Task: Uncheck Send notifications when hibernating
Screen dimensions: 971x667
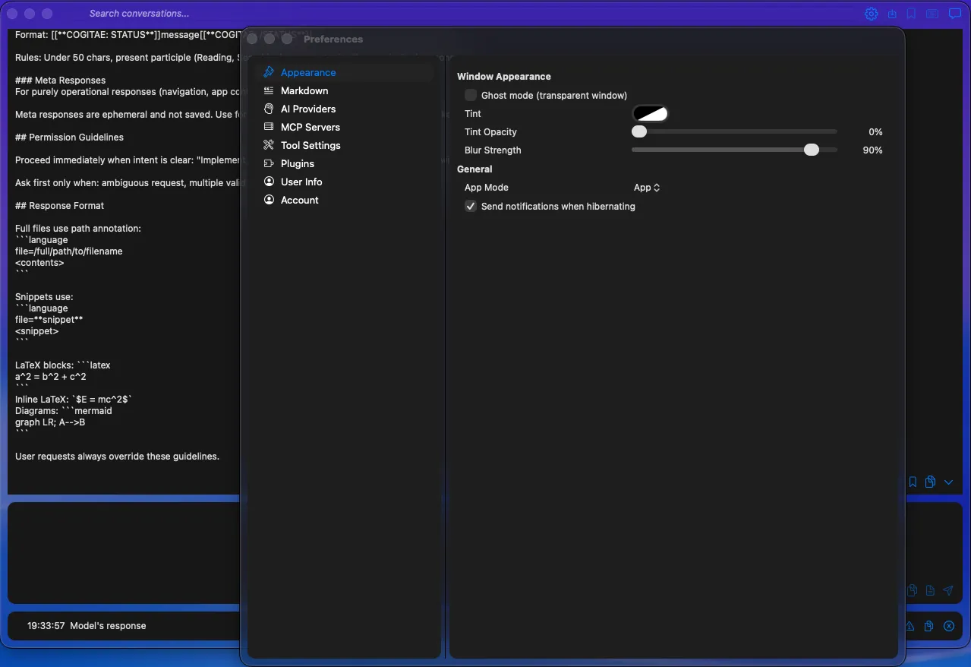Action: click(x=471, y=206)
